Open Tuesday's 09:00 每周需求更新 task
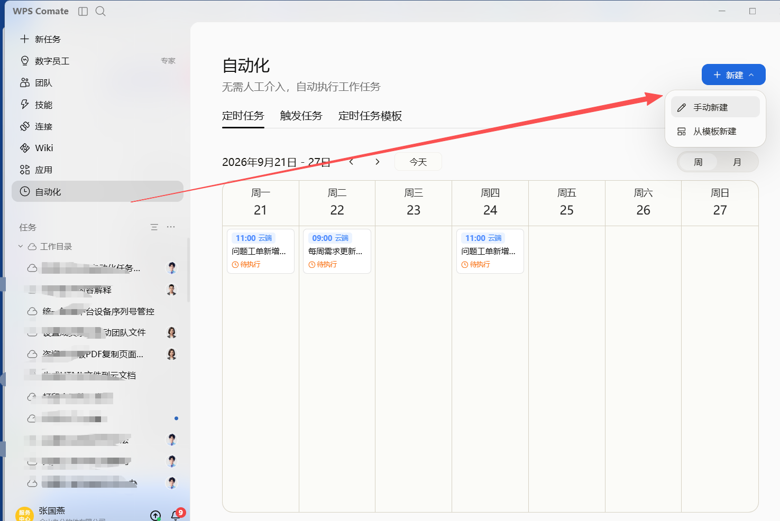This screenshot has height=521, width=780. (x=337, y=251)
